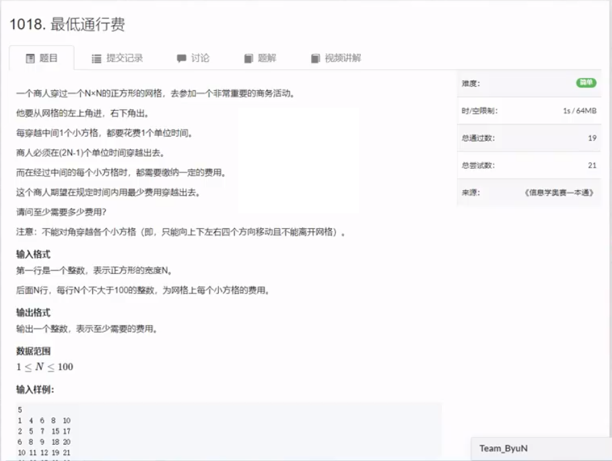The image size is (612, 461).
Task: Click sample row 2 5 7 15 17
Action: [x=44, y=431]
